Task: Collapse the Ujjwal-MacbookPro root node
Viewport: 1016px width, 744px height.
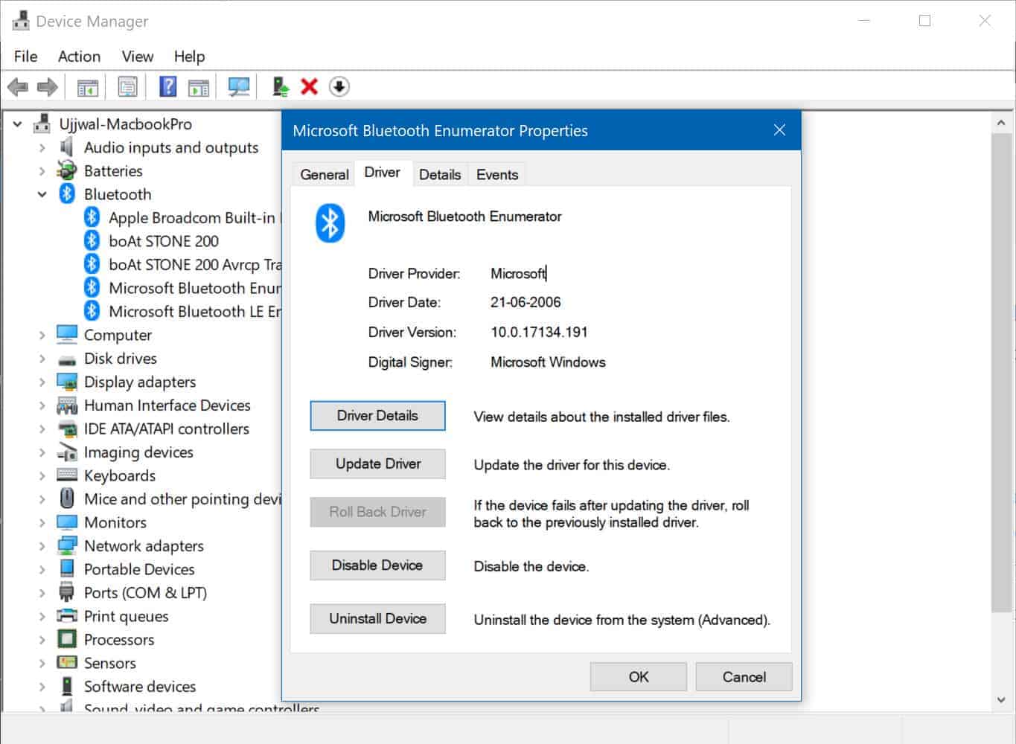Action: pos(18,124)
